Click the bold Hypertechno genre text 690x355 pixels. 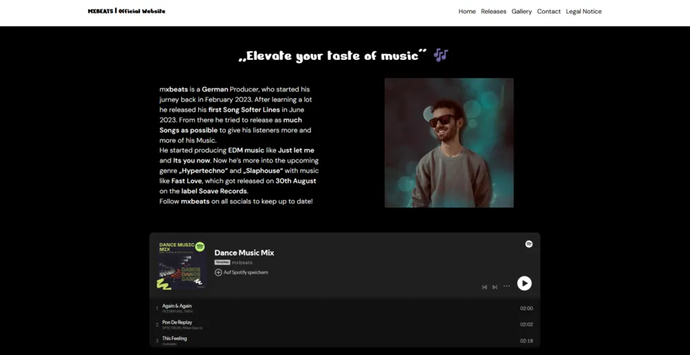(204, 170)
